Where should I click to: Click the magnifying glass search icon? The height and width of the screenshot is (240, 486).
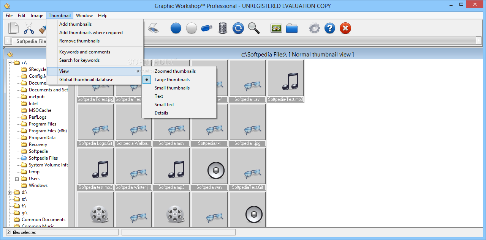[254, 28]
